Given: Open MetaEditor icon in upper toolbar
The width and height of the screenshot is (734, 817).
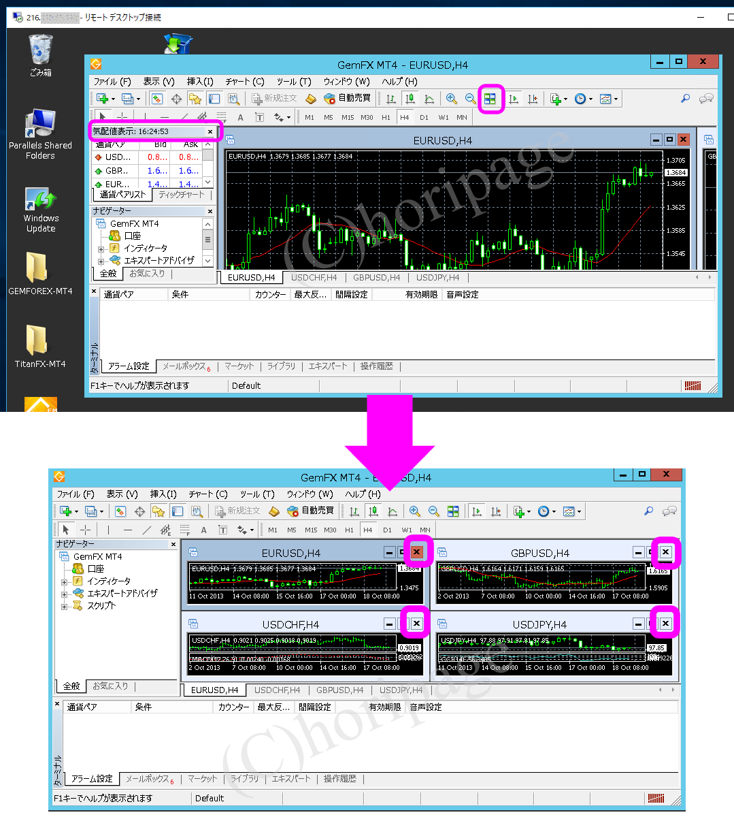Looking at the screenshot, I should click(311, 99).
